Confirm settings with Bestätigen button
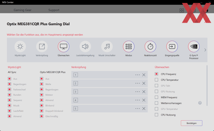Image resolution: width=214 pixels, height=131 pixels. click(x=191, y=123)
